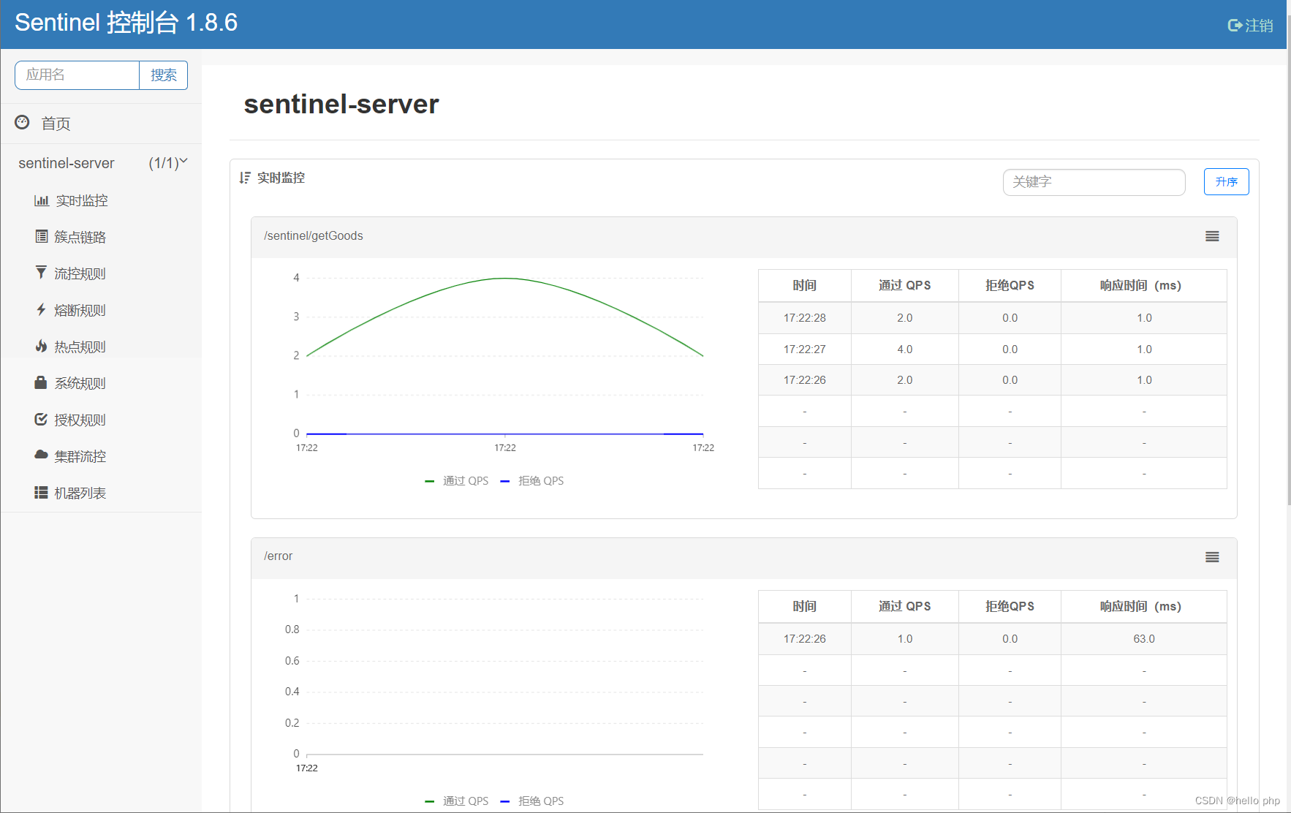Click the 注销 logout link
1291x813 pixels.
point(1259,26)
